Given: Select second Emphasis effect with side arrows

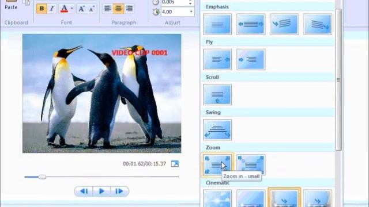Looking at the screenshot, I should 251,24.
